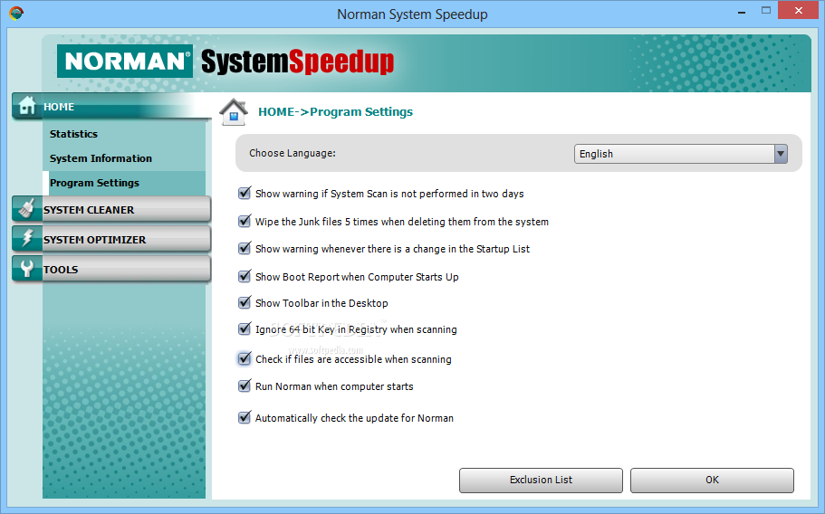Close the Norman System Speedup window
The width and height of the screenshot is (825, 514).
(799, 11)
